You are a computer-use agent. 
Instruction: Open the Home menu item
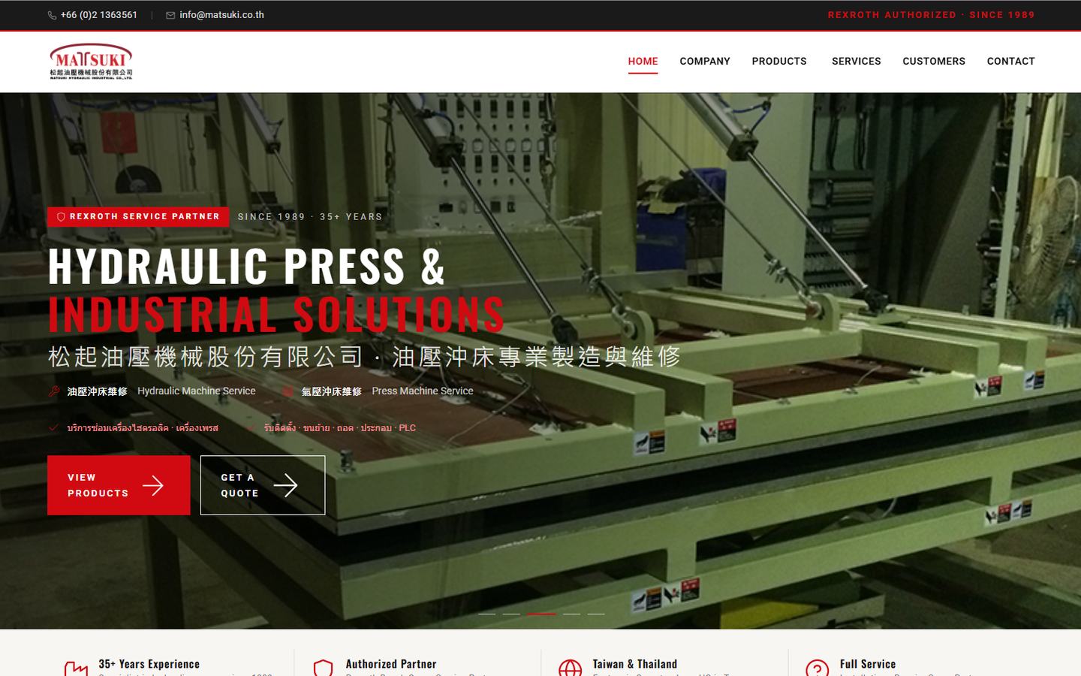(643, 62)
